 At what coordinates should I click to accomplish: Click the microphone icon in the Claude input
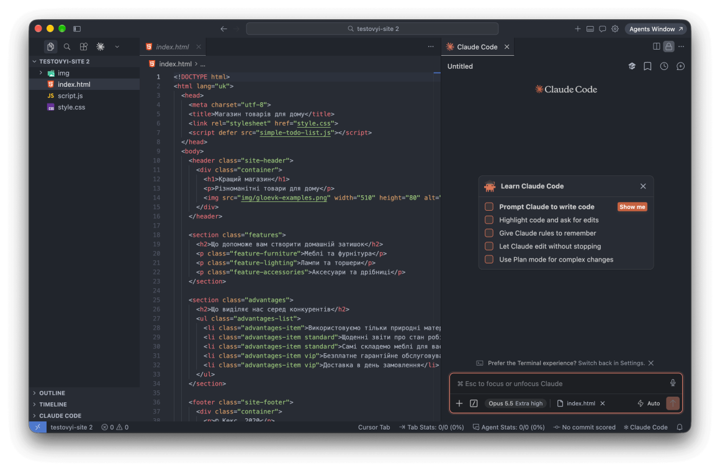click(x=673, y=384)
